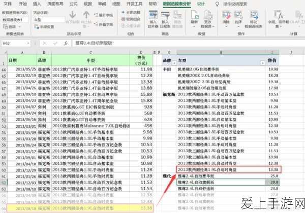305x213 pixels.
Task: Click the formula bar confirm checkmark
Action: (x=55, y=43)
